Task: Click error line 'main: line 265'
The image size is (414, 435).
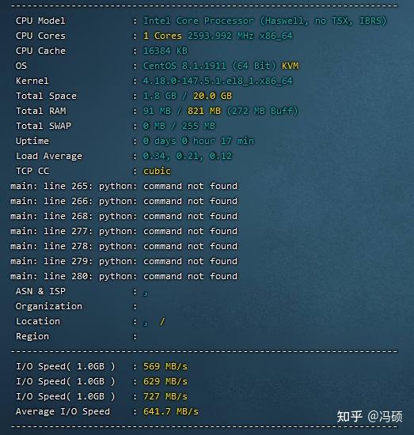Action: pyautogui.click(x=123, y=186)
